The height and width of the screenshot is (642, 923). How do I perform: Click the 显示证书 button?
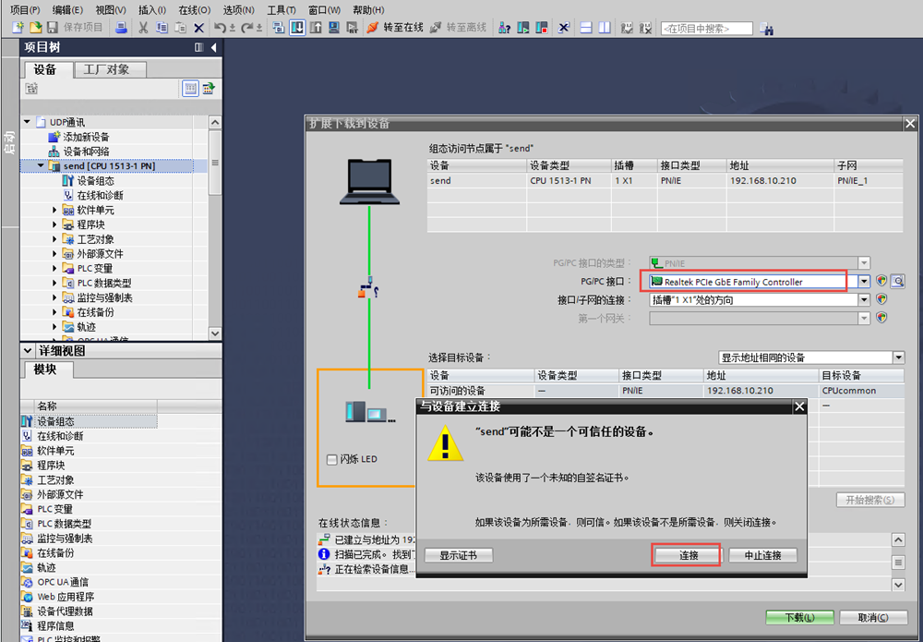458,555
